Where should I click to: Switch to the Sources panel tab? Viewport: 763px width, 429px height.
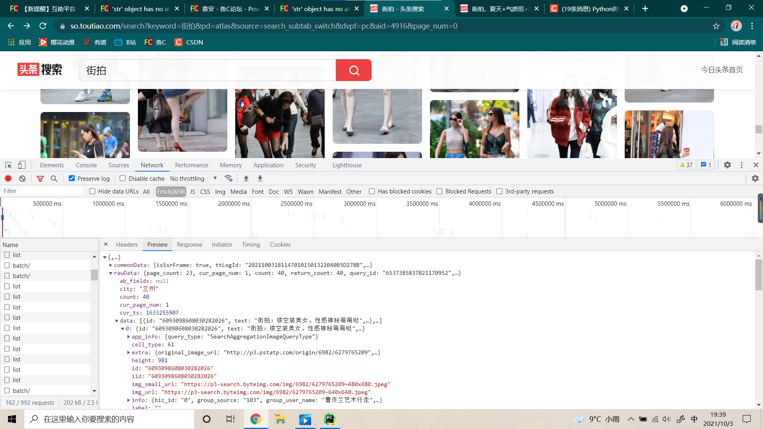coord(118,165)
